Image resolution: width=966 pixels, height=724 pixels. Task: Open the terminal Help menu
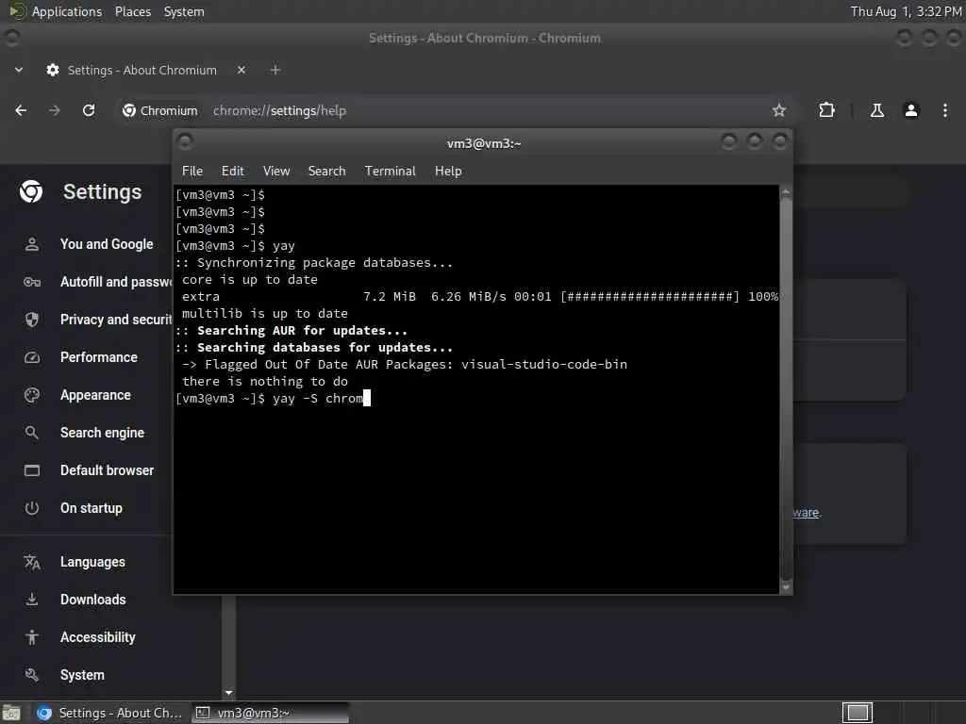[448, 172]
